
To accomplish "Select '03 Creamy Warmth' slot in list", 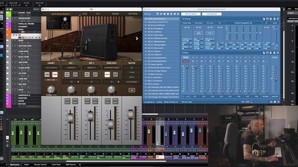I will (162, 64).
